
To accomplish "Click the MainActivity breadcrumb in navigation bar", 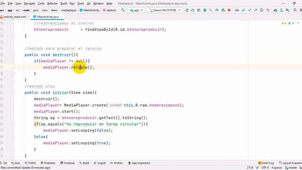I will tap(90, 10).
